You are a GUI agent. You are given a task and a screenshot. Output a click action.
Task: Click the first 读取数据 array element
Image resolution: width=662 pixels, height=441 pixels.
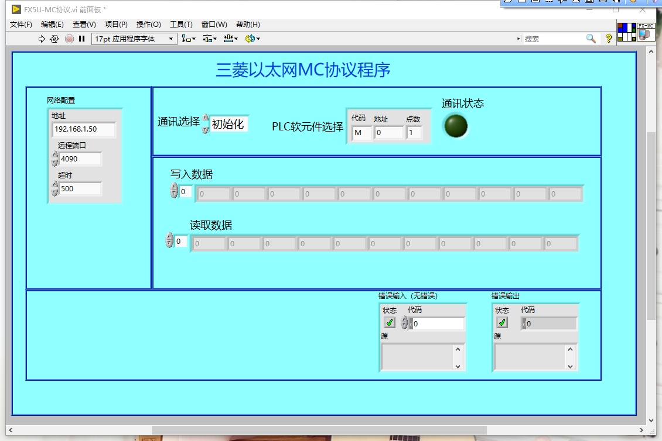tap(209, 244)
